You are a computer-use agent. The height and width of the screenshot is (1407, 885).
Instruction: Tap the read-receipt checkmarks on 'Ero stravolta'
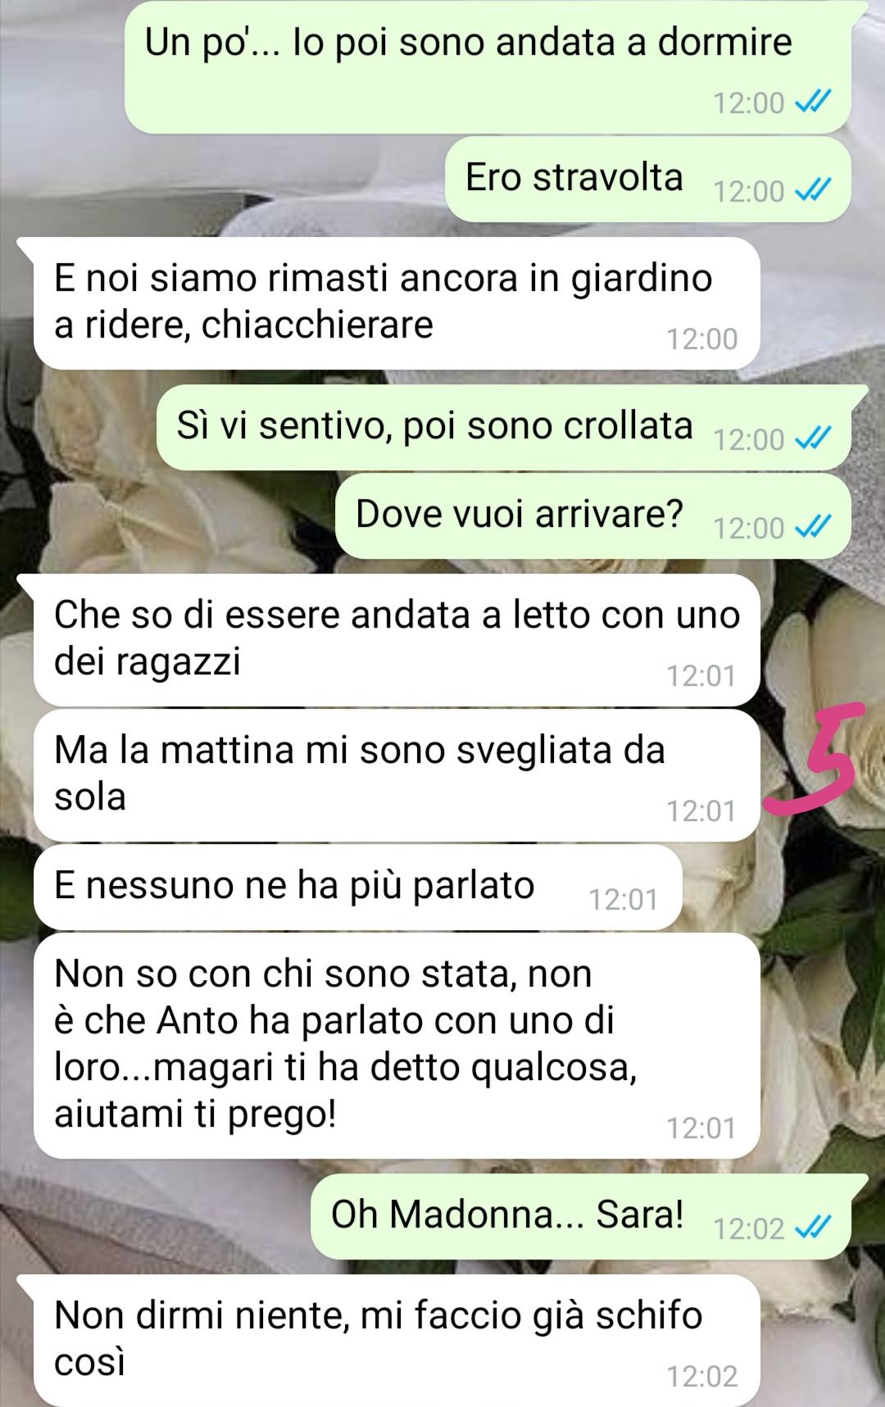coord(813,191)
